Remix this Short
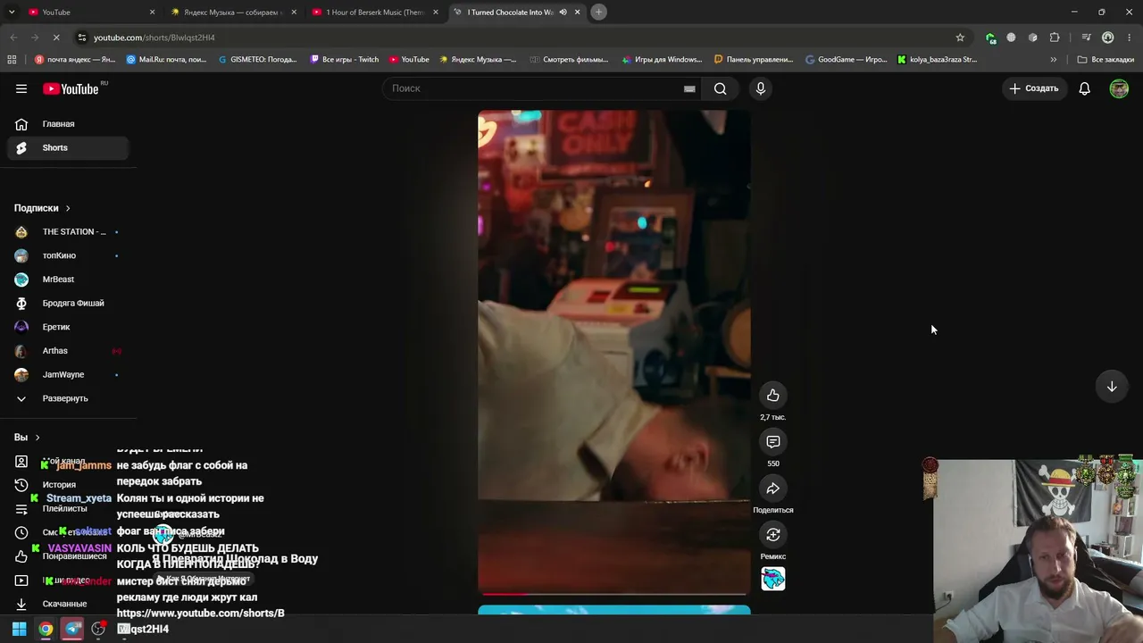1143x643 pixels. click(x=773, y=535)
